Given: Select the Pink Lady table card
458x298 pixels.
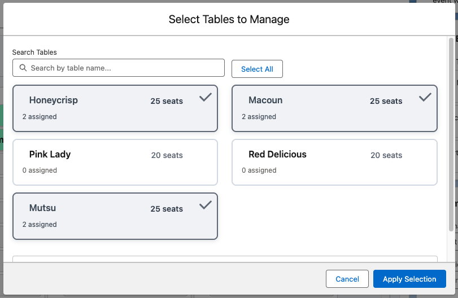Looking at the screenshot, I should pos(115,162).
